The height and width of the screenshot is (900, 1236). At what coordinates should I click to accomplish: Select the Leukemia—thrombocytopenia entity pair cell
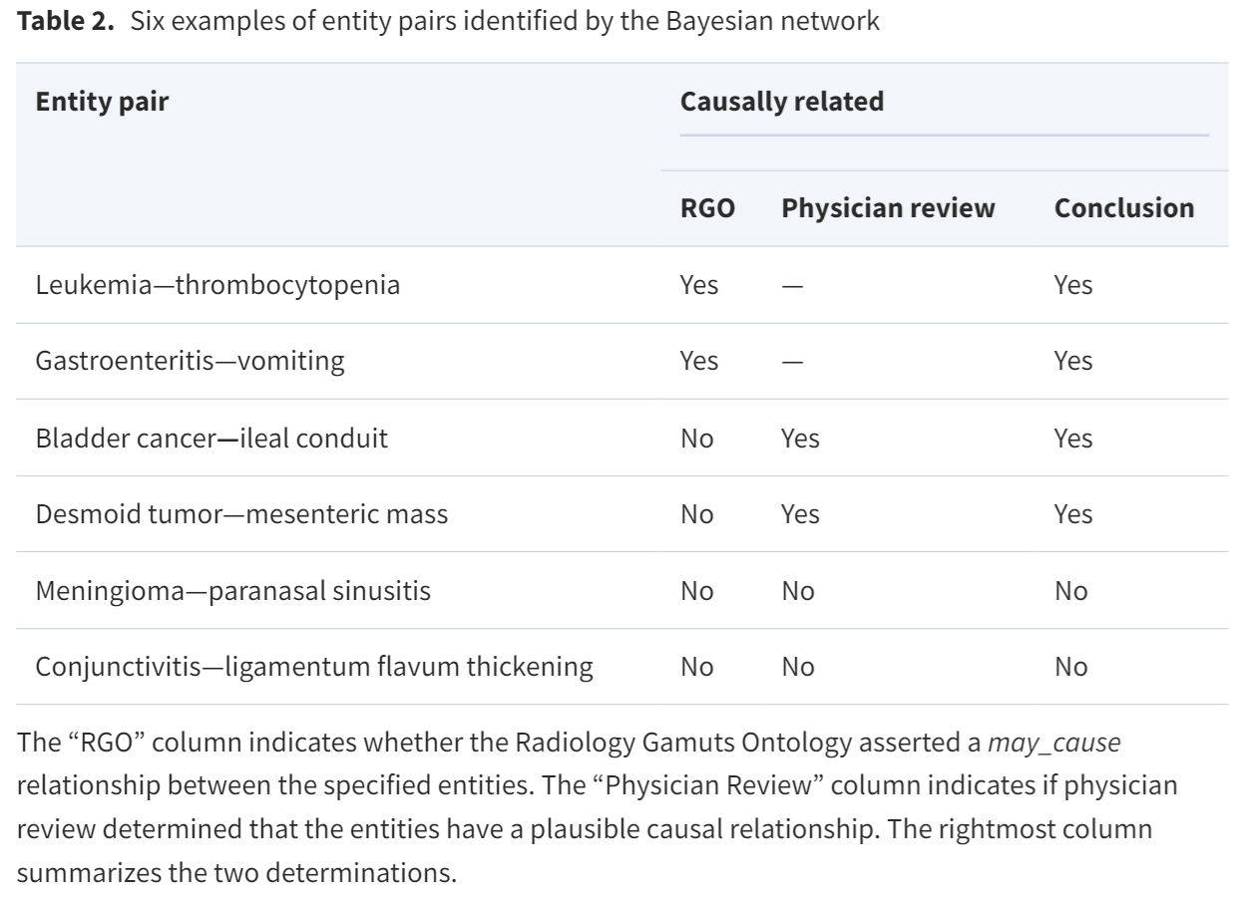217,286
